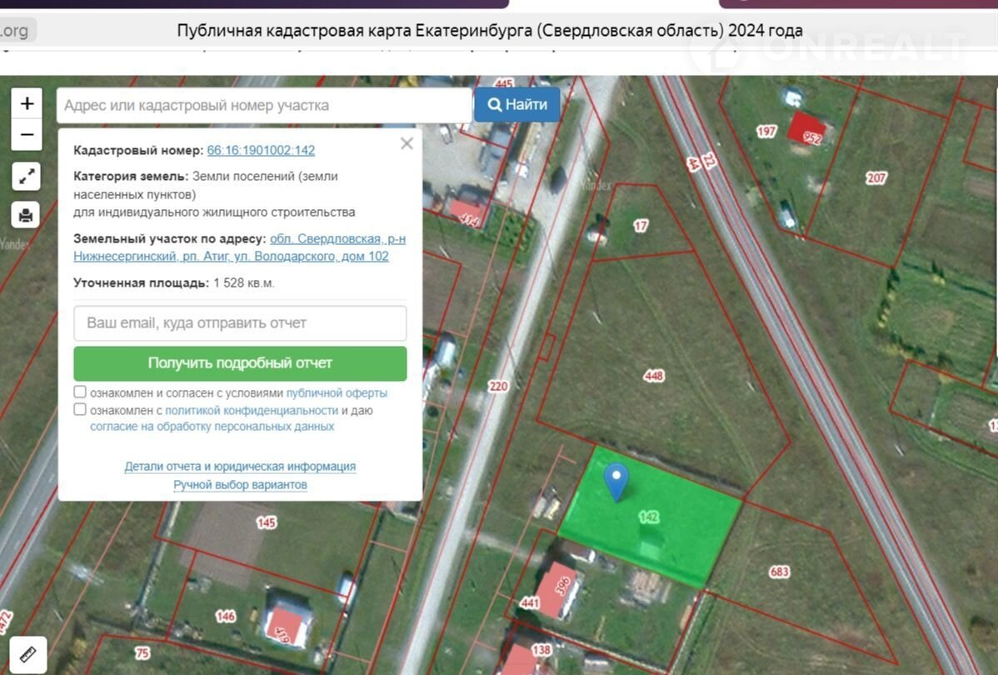
Task: Open Детали отчета и юридическая информация
Action: click(240, 467)
